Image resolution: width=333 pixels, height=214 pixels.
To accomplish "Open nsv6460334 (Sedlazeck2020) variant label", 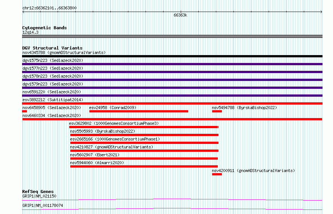I will (x=52, y=115).
